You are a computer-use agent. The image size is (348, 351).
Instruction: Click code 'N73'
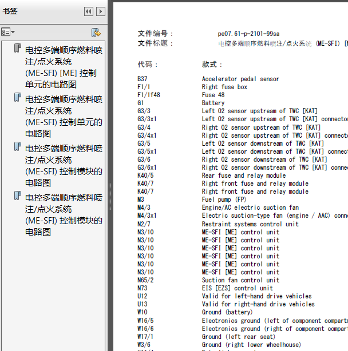pos(143,288)
